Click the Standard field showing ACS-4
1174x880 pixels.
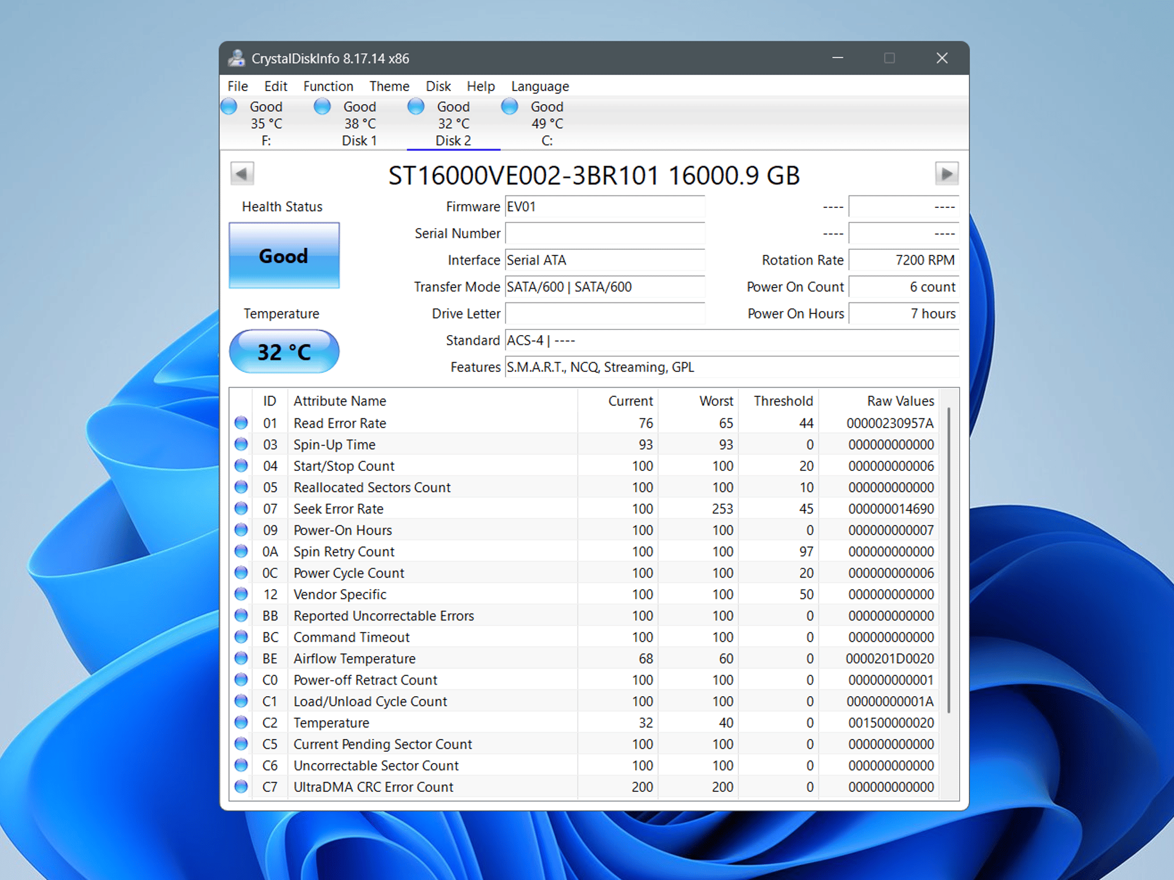tap(732, 340)
